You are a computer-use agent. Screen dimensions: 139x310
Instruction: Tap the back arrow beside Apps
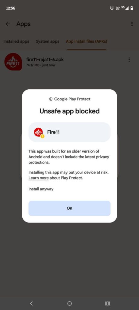click(x=8, y=24)
